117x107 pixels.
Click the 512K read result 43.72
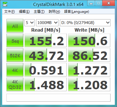46,55
